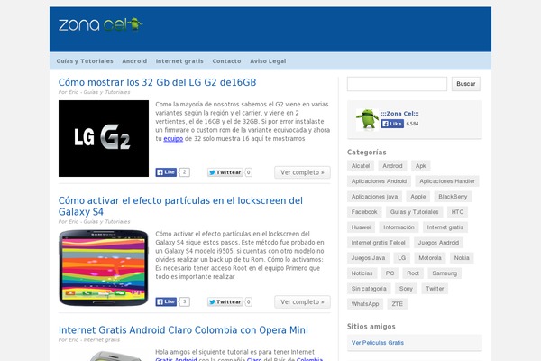The height and width of the screenshot is (361, 541).
Task: Select the PC category tag
Action: (390, 273)
